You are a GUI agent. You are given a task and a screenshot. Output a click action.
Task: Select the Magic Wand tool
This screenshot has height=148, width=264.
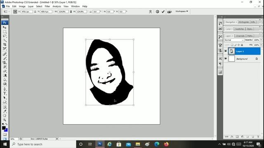point(5,40)
